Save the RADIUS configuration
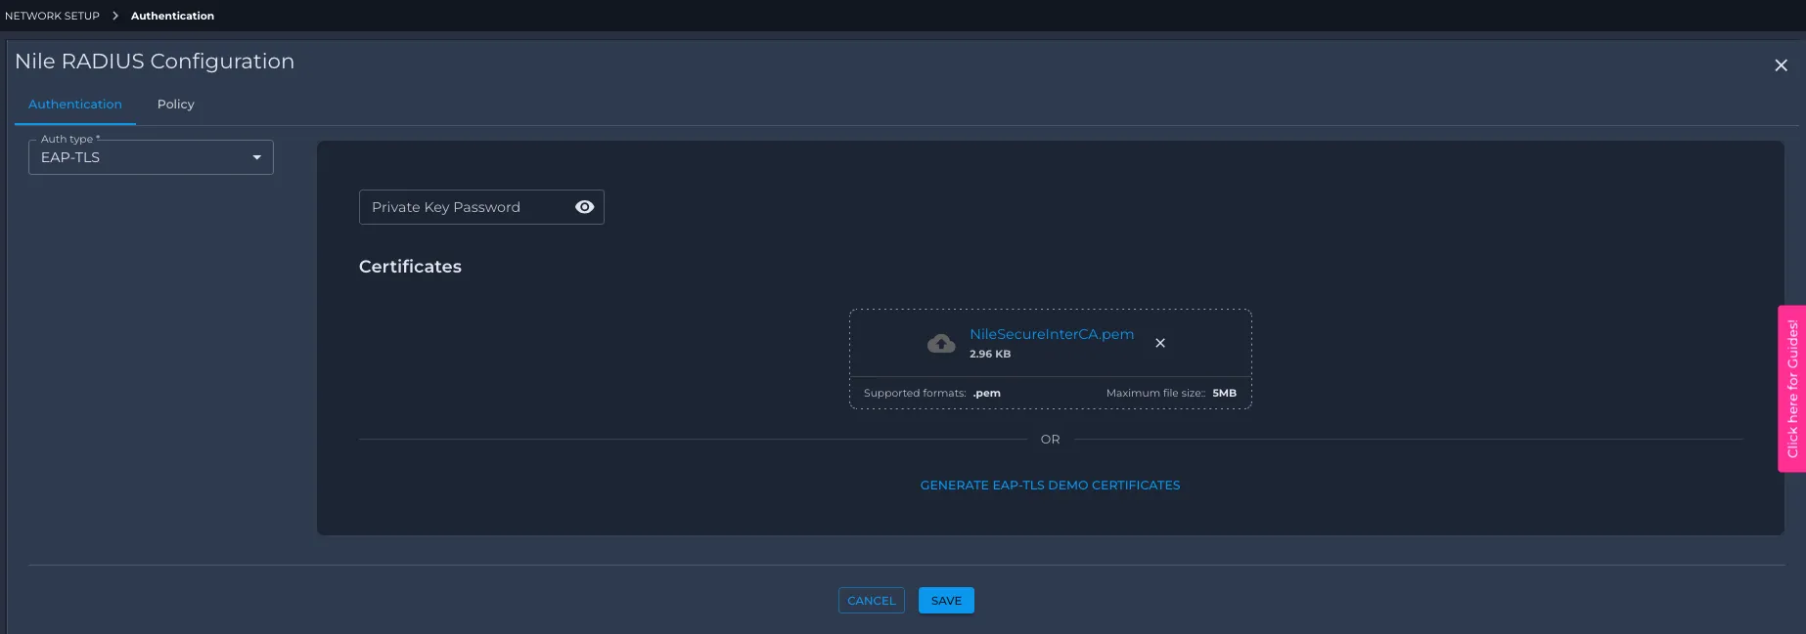 click(946, 601)
